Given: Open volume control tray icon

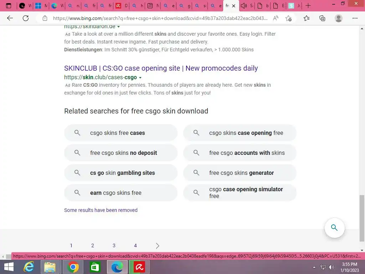Looking at the screenshot, I should (x=331, y=267).
